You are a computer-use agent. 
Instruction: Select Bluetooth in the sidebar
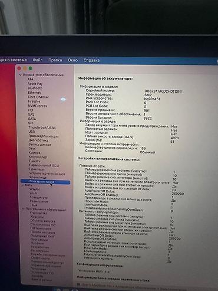pos(35,88)
